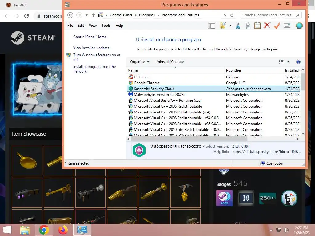Open the Edit menu

click(81, 26)
